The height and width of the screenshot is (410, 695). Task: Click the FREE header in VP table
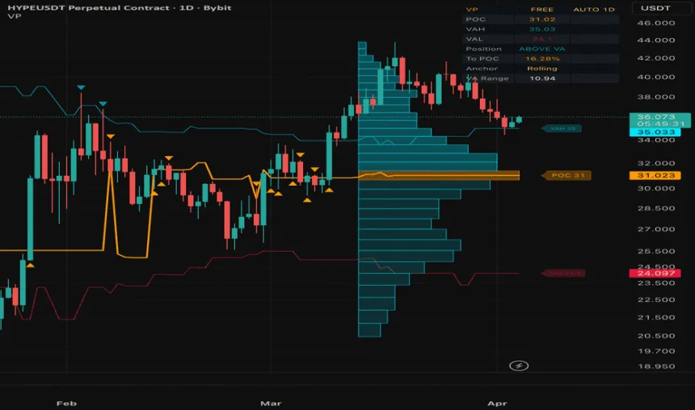[541, 10]
